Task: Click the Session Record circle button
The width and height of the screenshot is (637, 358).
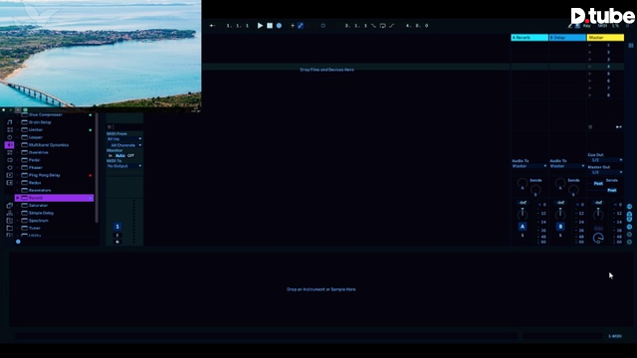Action: pyautogui.click(x=322, y=26)
